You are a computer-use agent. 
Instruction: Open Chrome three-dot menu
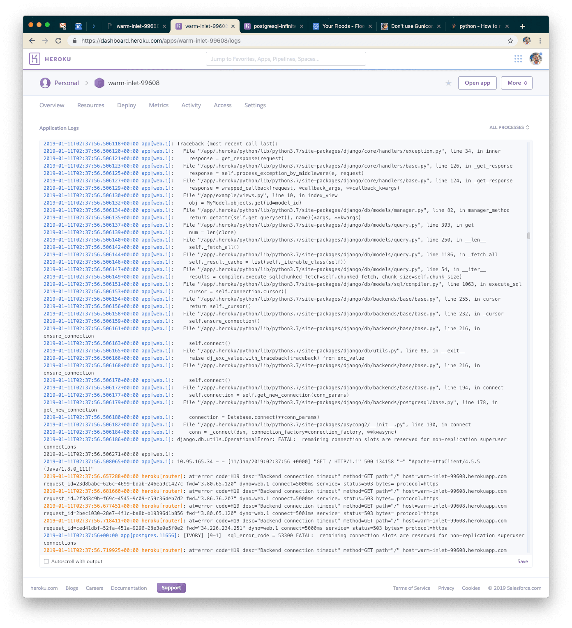point(540,41)
